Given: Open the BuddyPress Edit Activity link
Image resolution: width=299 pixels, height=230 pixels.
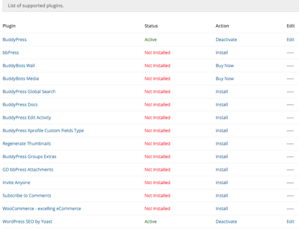Looking at the screenshot, I should [27, 118].
